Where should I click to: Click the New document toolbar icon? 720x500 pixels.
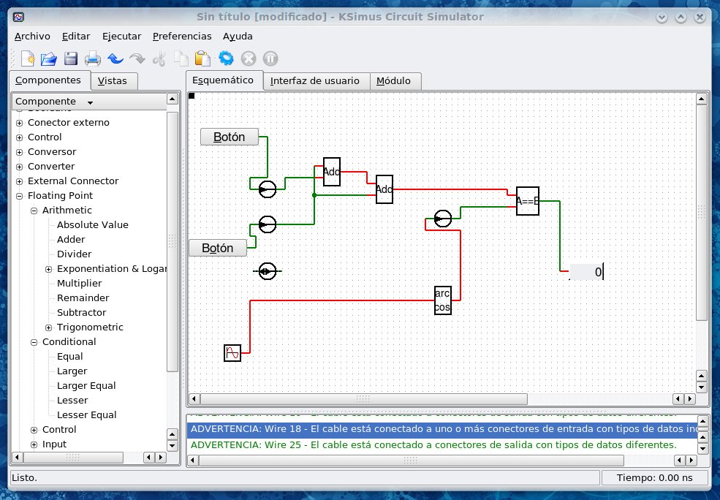tap(28, 58)
